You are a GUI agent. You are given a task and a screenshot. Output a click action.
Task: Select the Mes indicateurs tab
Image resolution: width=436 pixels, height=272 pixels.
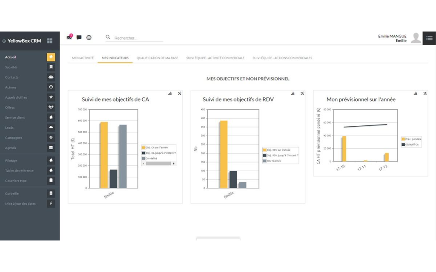tap(115, 58)
